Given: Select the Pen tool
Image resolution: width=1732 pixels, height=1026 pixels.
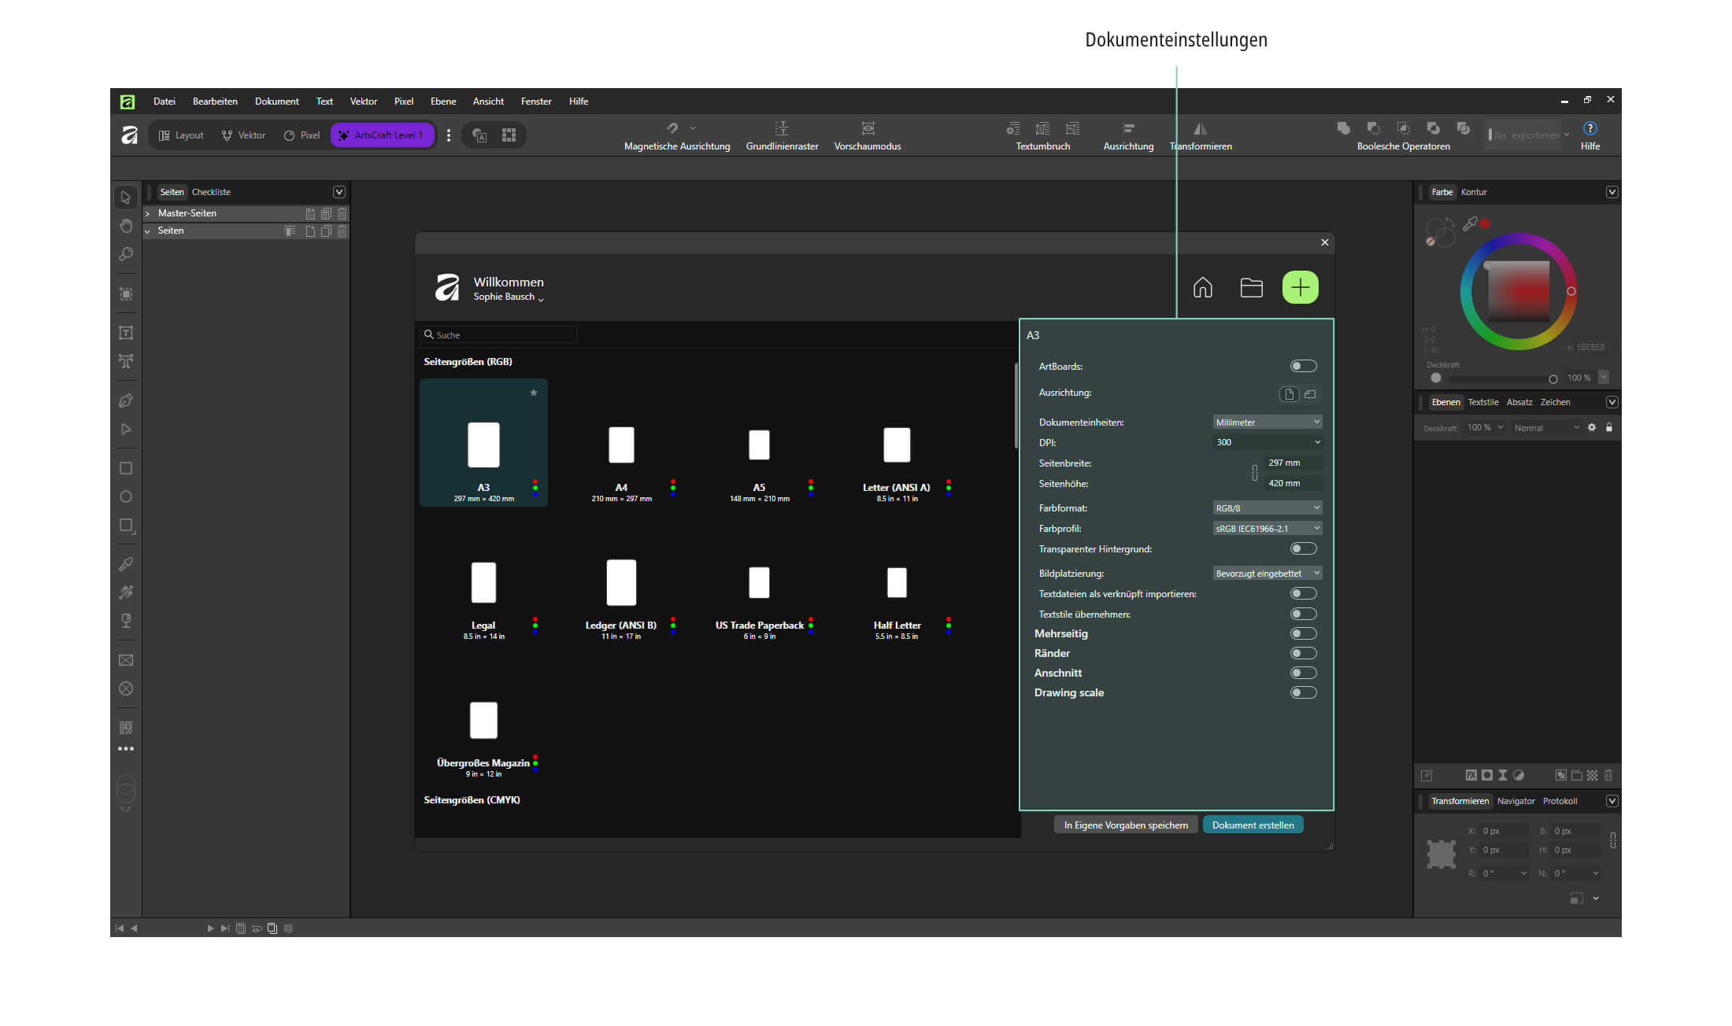Looking at the screenshot, I should tap(126, 400).
